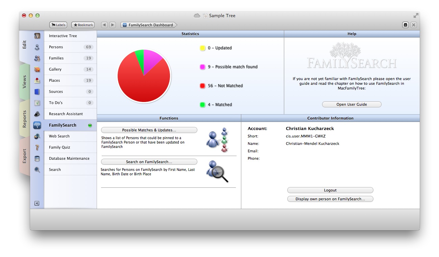Open the Interactive Tree sidebar icon

pyautogui.click(x=37, y=36)
